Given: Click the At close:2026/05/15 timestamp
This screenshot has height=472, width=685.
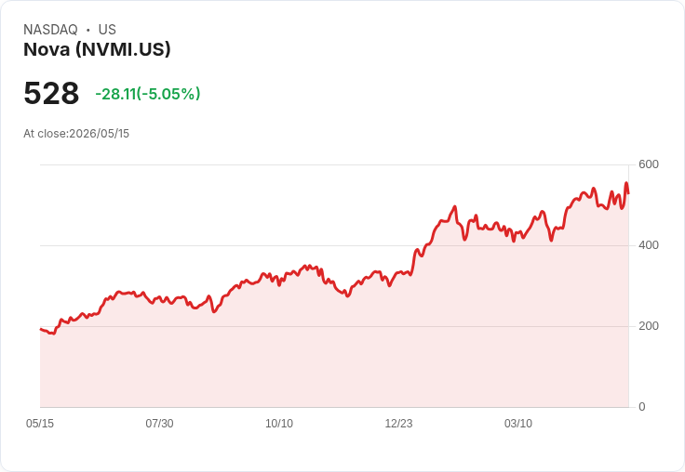Looking at the screenshot, I should point(76,134).
